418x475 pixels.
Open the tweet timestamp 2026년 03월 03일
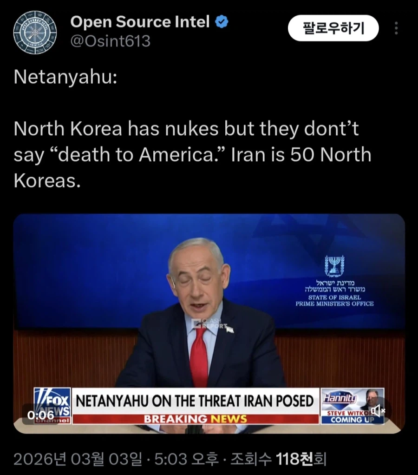click(x=78, y=459)
